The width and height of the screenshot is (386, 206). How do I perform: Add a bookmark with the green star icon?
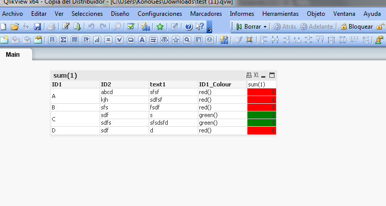(160, 27)
